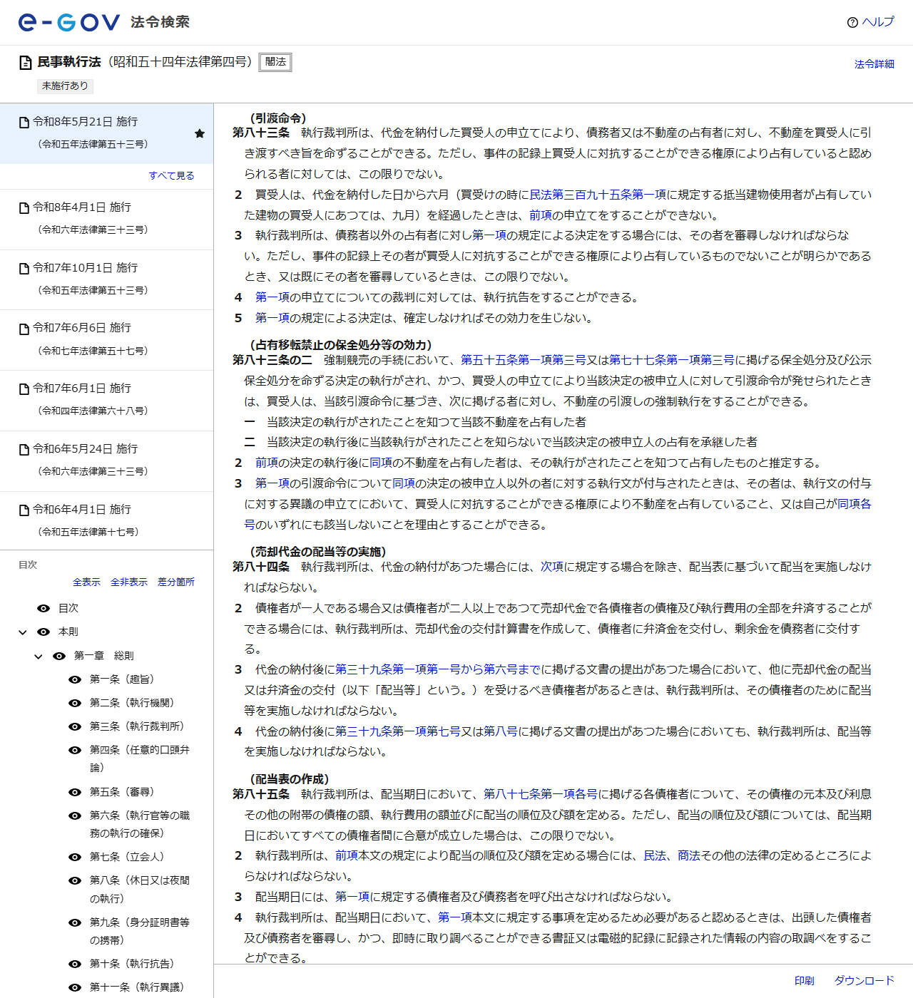Hide 第一条（趣旨） with its eye icon
Image resolution: width=913 pixels, height=998 pixels.
pyautogui.click(x=75, y=679)
